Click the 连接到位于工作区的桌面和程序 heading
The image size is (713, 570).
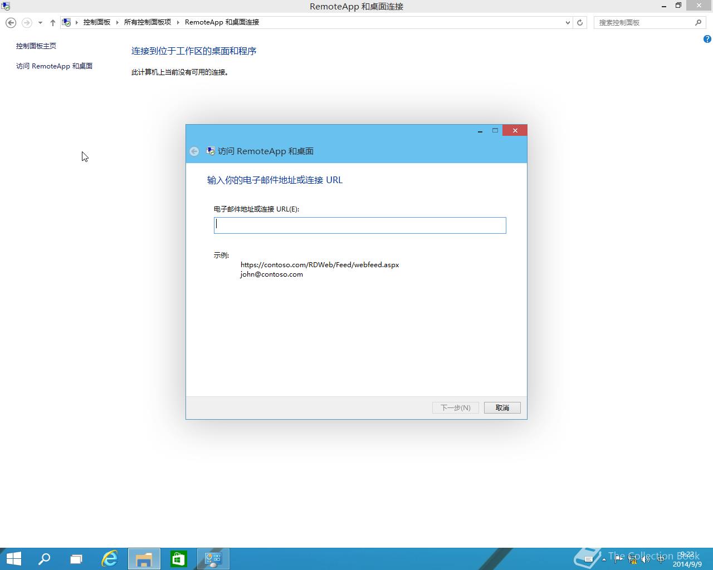(x=194, y=51)
